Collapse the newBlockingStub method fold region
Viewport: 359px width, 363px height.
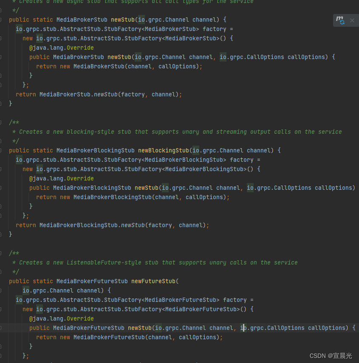tap(3, 150)
